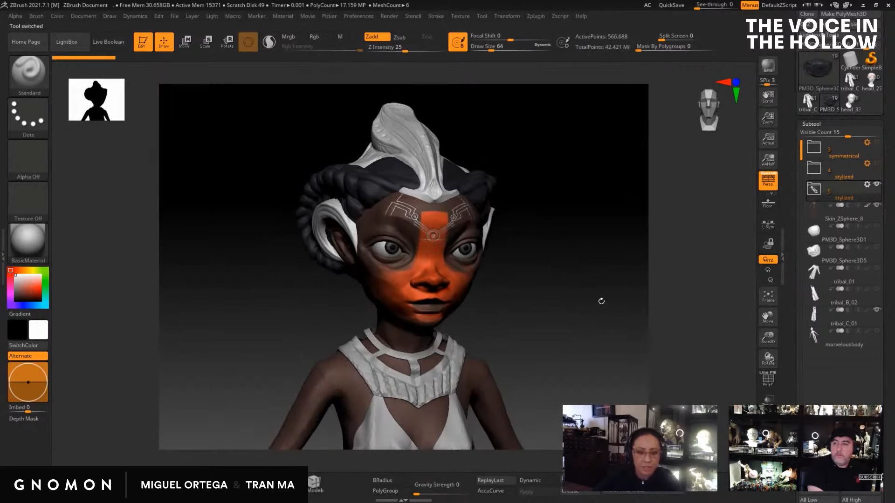Expand the symmetrical subtool folder

pos(814,147)
